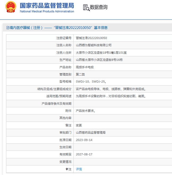
Task: Select composition text 该产品由电极导体
Action: 88,89
